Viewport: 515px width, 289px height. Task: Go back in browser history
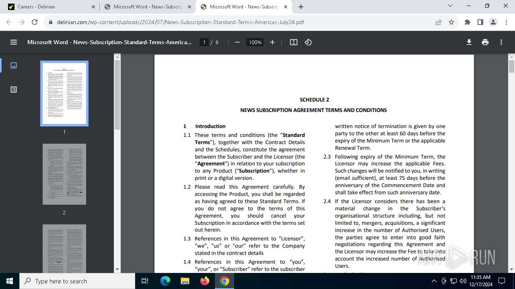click(9, 22)
